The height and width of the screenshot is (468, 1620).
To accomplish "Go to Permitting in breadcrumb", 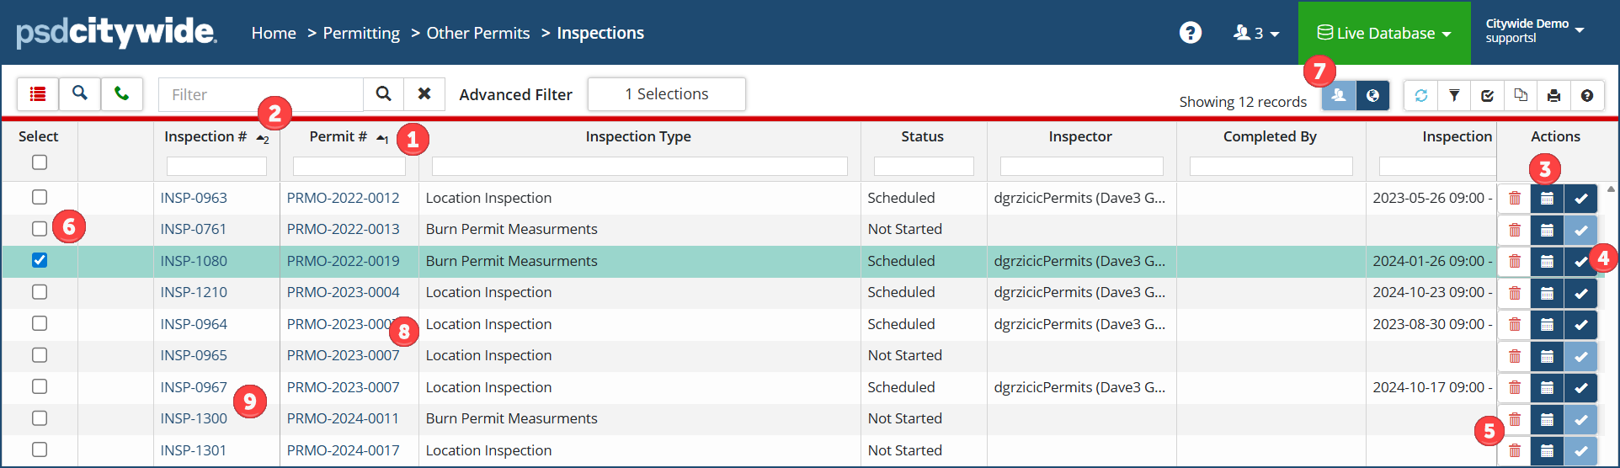I will (x=361, y=33).
